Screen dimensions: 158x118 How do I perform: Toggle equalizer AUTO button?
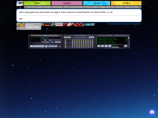69,37
